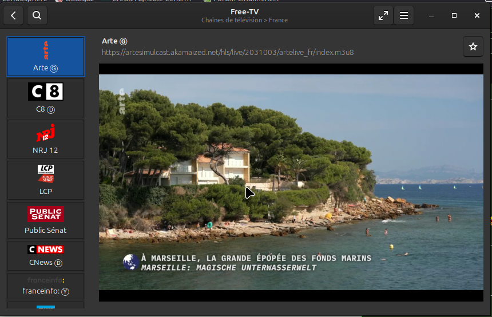Click the Free-TV window title
The height and width of the screenshot is (317, 492).
pos(244,11)
